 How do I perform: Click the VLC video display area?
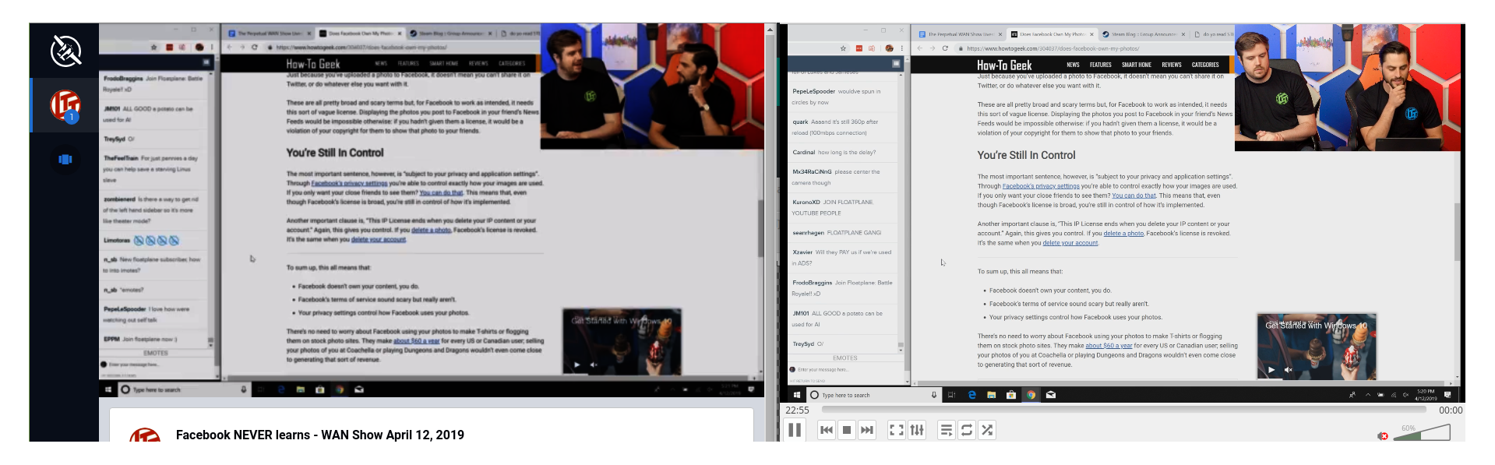coord(1122,213)
